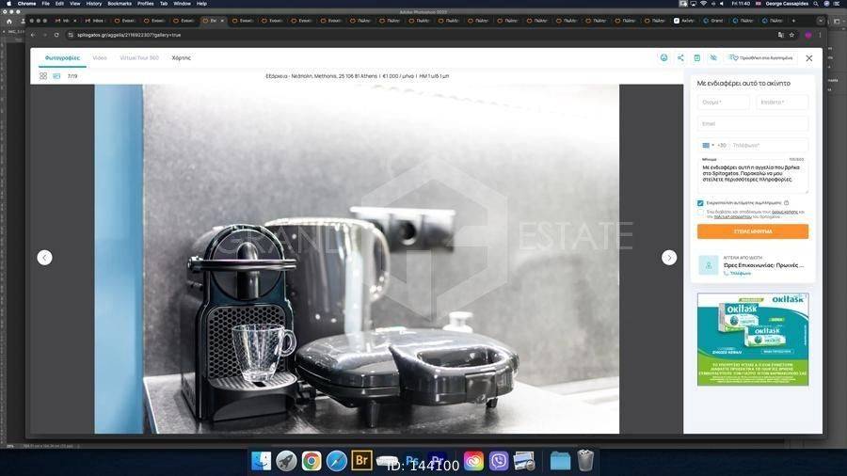Tick the terms of use acceptance checkbox
The image size is (847, 476).
click(x=700, y=213)
